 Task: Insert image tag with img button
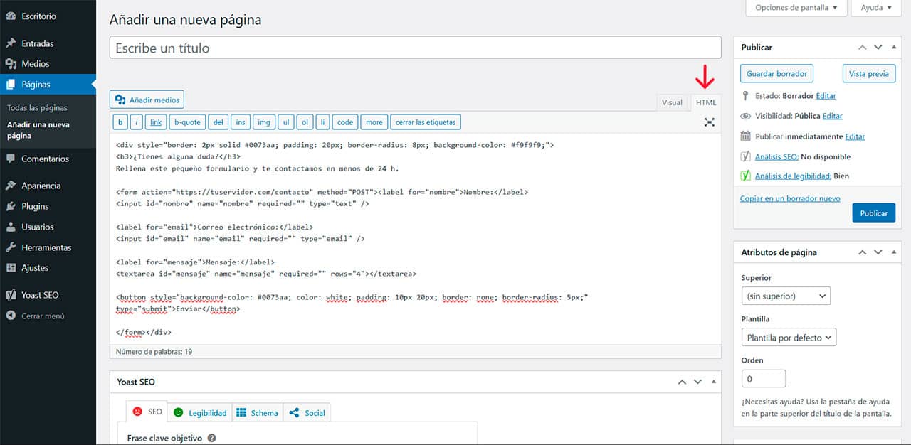pos(264,122)
